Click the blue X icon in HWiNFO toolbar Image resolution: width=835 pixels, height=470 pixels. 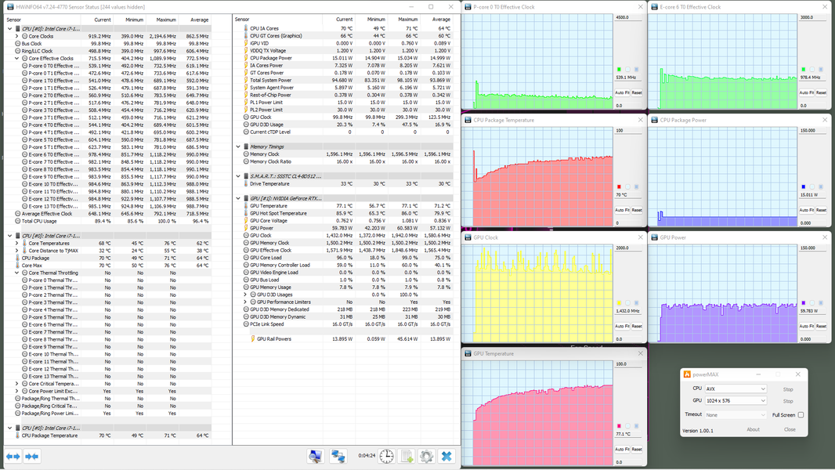coord(446,456)
